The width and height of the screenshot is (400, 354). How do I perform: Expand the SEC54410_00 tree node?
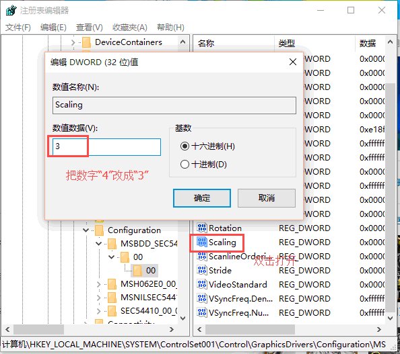click(x=99, y=311)
